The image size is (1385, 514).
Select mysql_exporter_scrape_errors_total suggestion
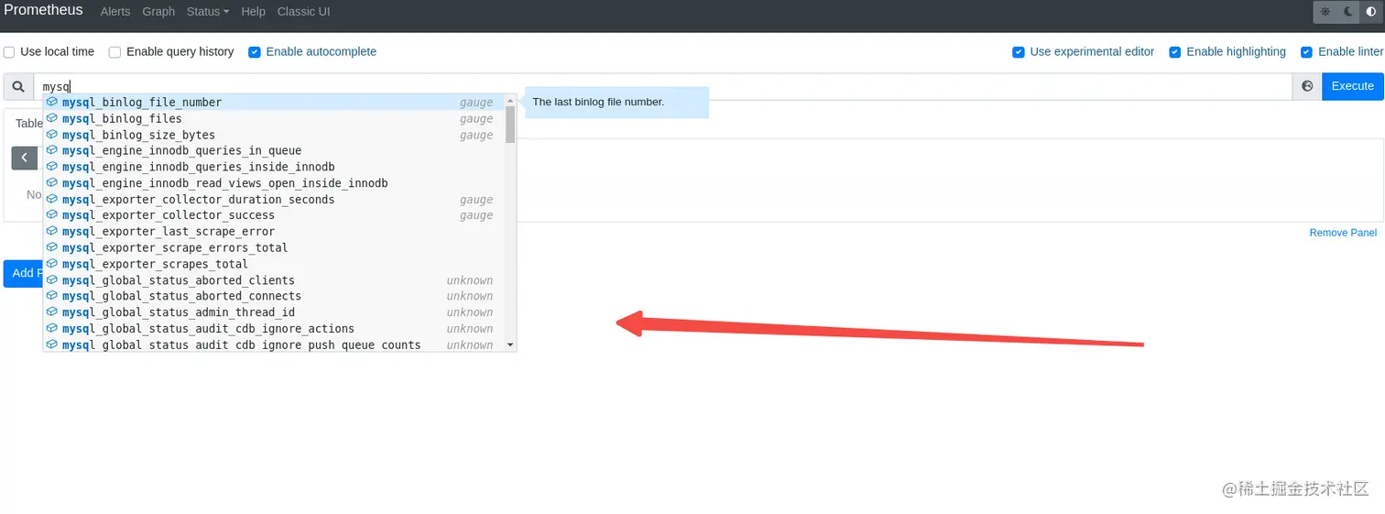pyautogui.click(x=274, y=247)
